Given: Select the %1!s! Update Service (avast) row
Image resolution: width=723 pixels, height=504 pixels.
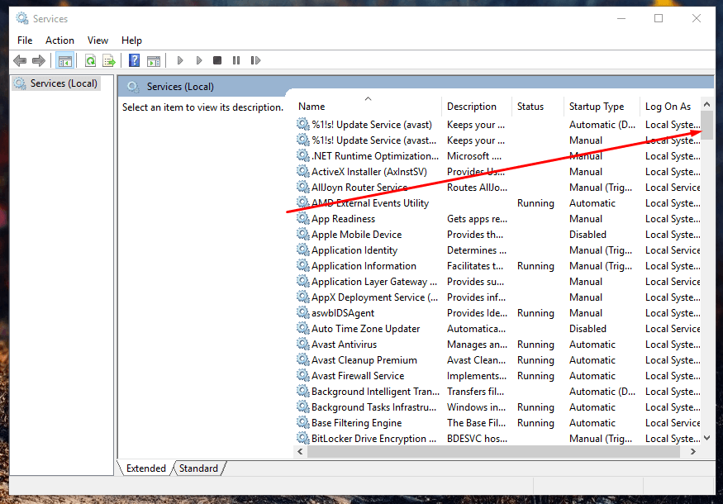Looking at the screenshot, I should click(x=498, y=125).
